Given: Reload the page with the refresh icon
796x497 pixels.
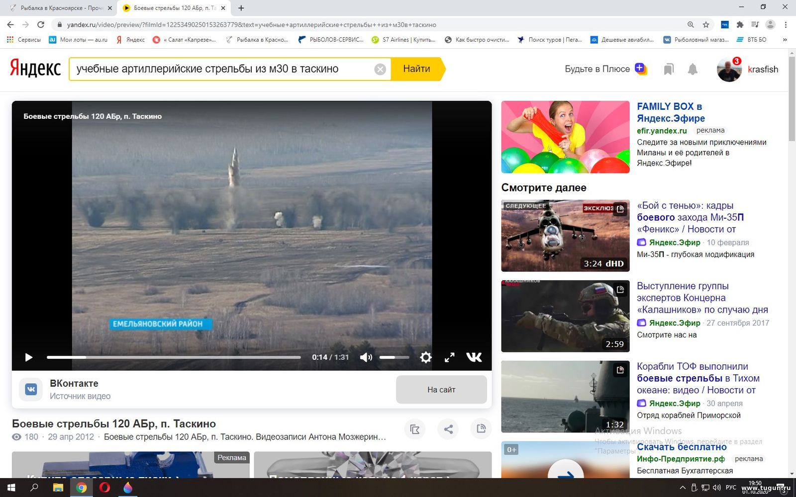Looking at the screenshot, I should click(41, 24).
